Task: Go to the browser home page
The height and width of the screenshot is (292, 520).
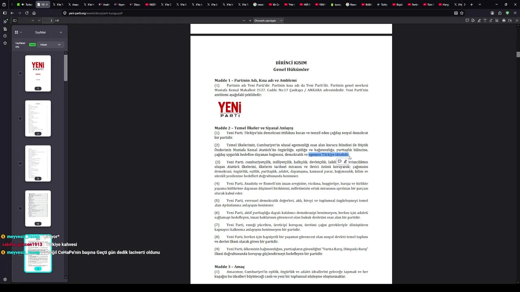Action: (x=34, y=13)
